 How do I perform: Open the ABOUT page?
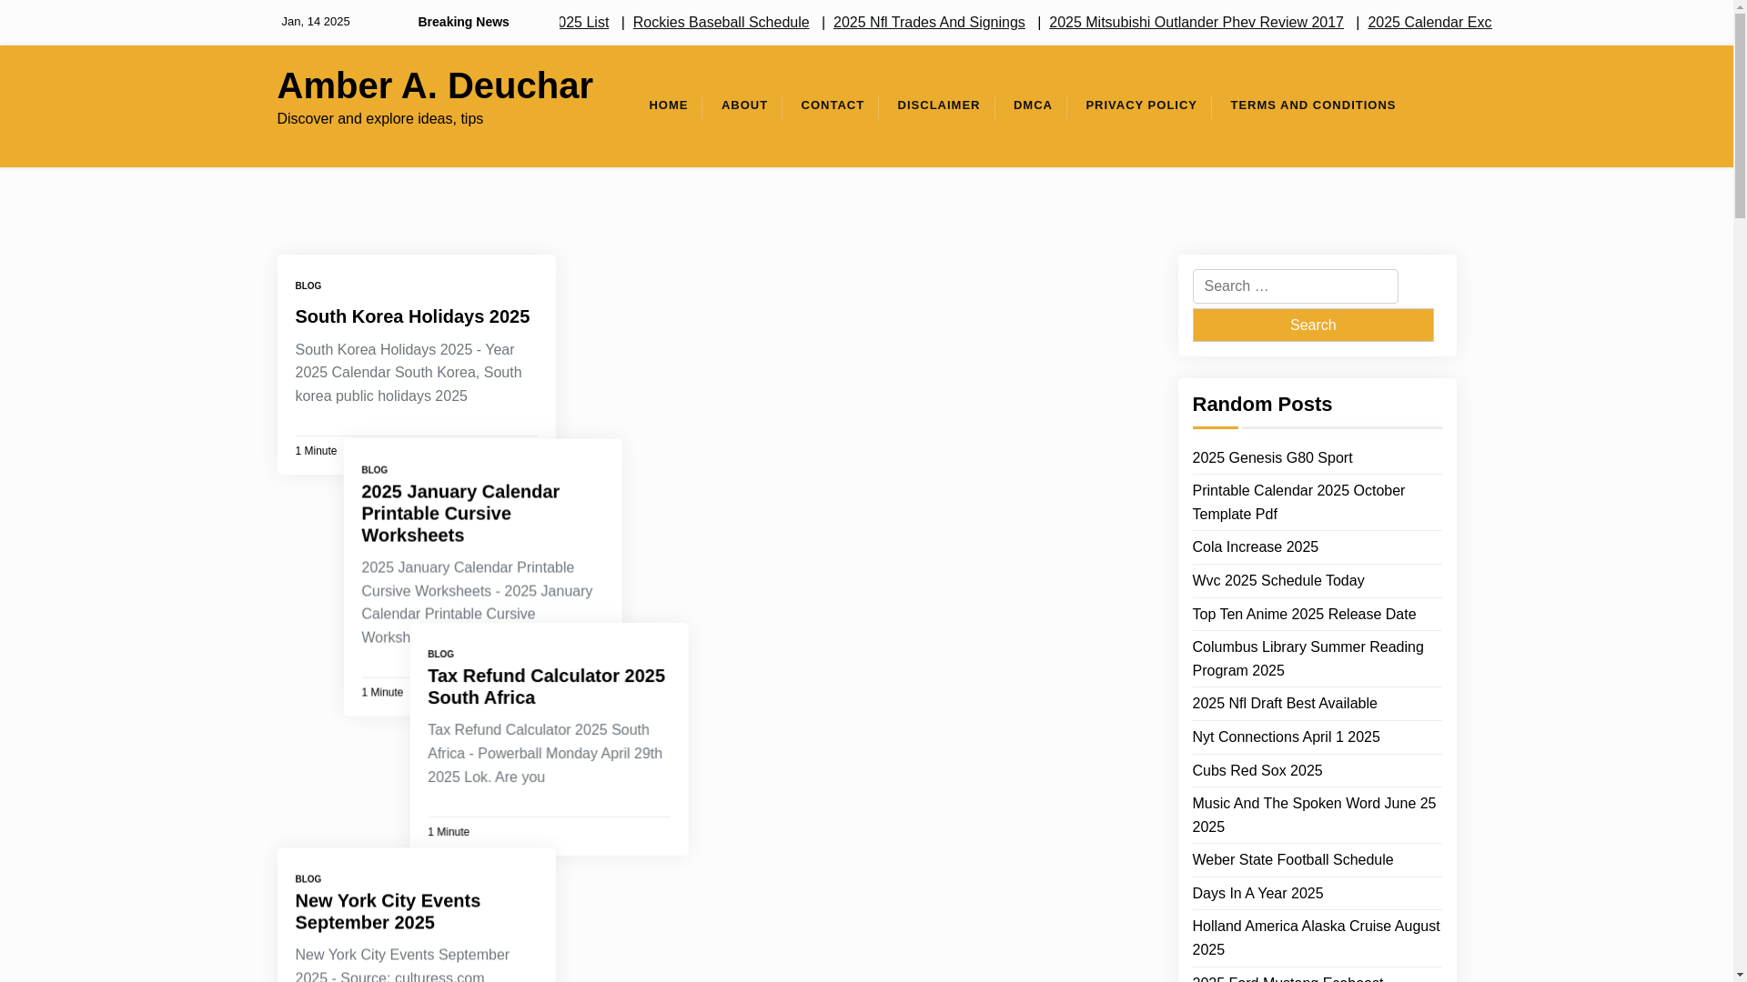(744, 105)
